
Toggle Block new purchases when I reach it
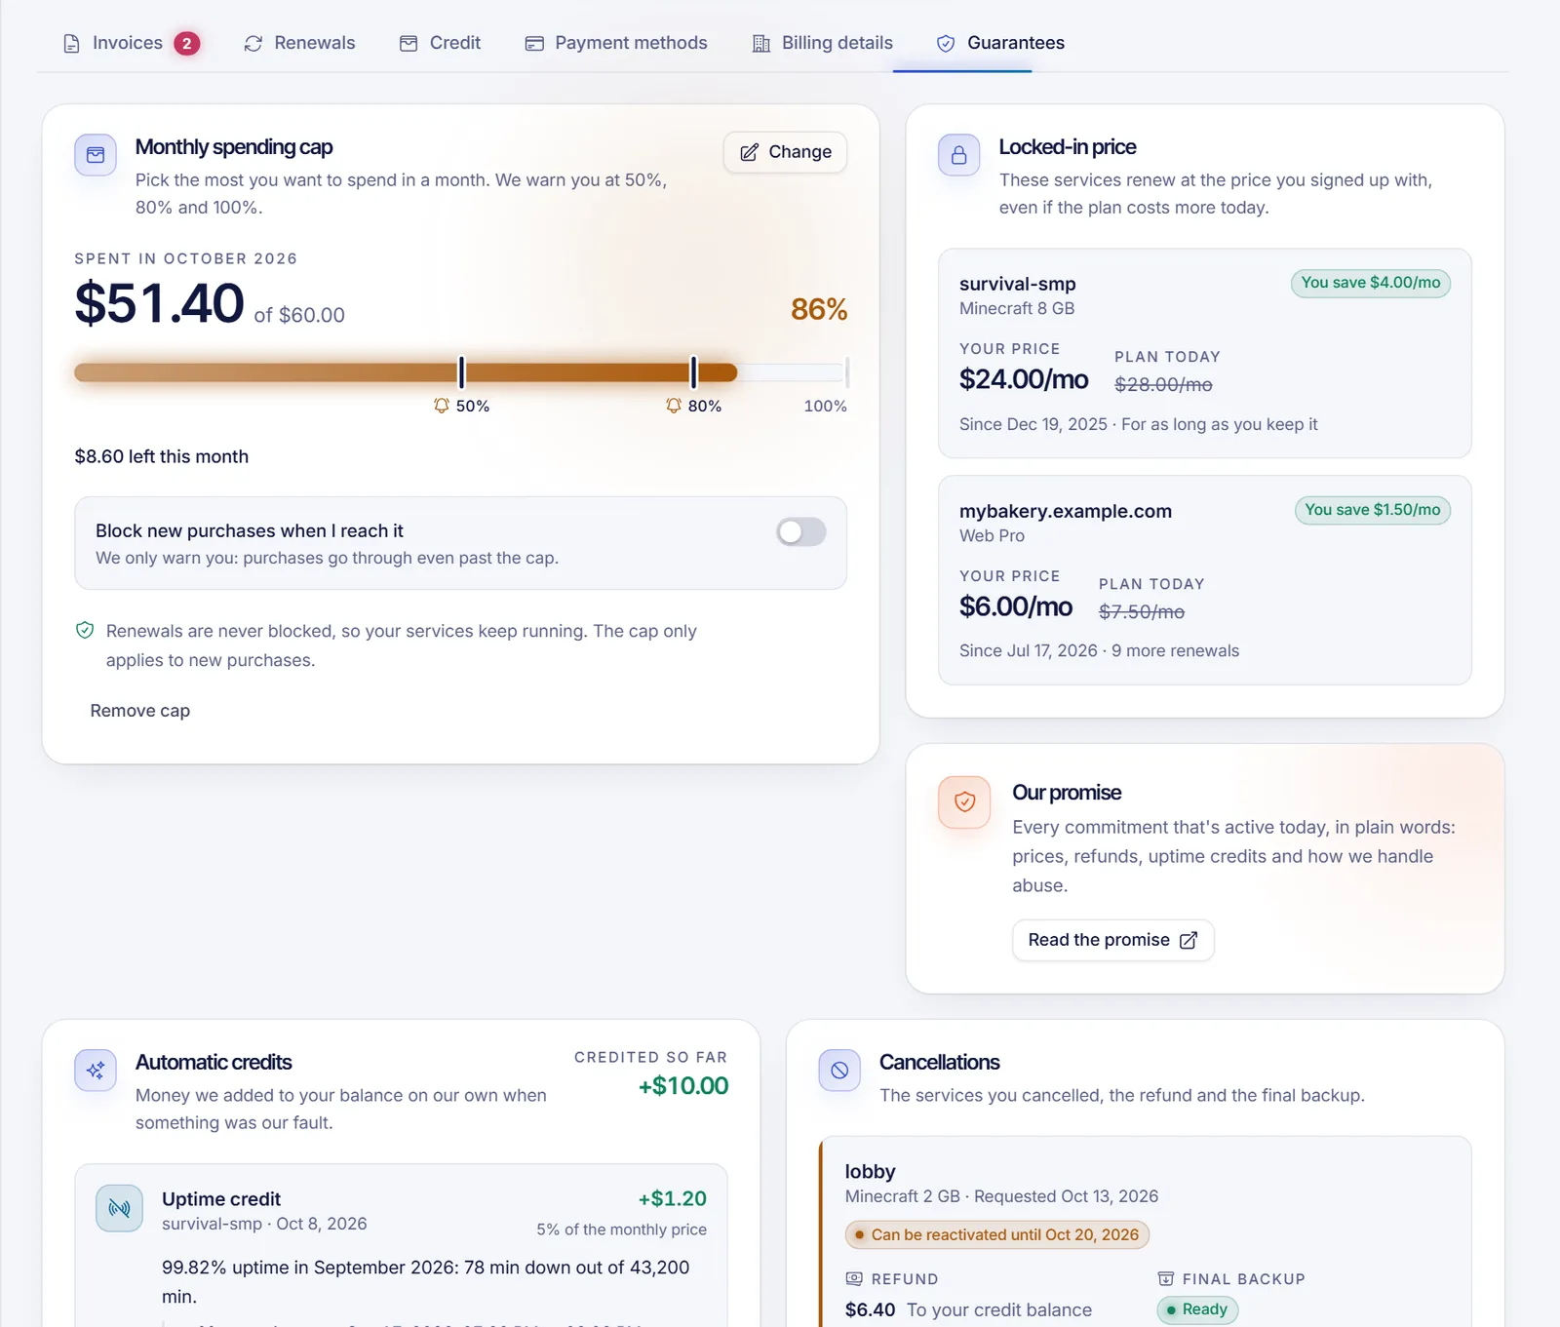[x=801, y=531]
